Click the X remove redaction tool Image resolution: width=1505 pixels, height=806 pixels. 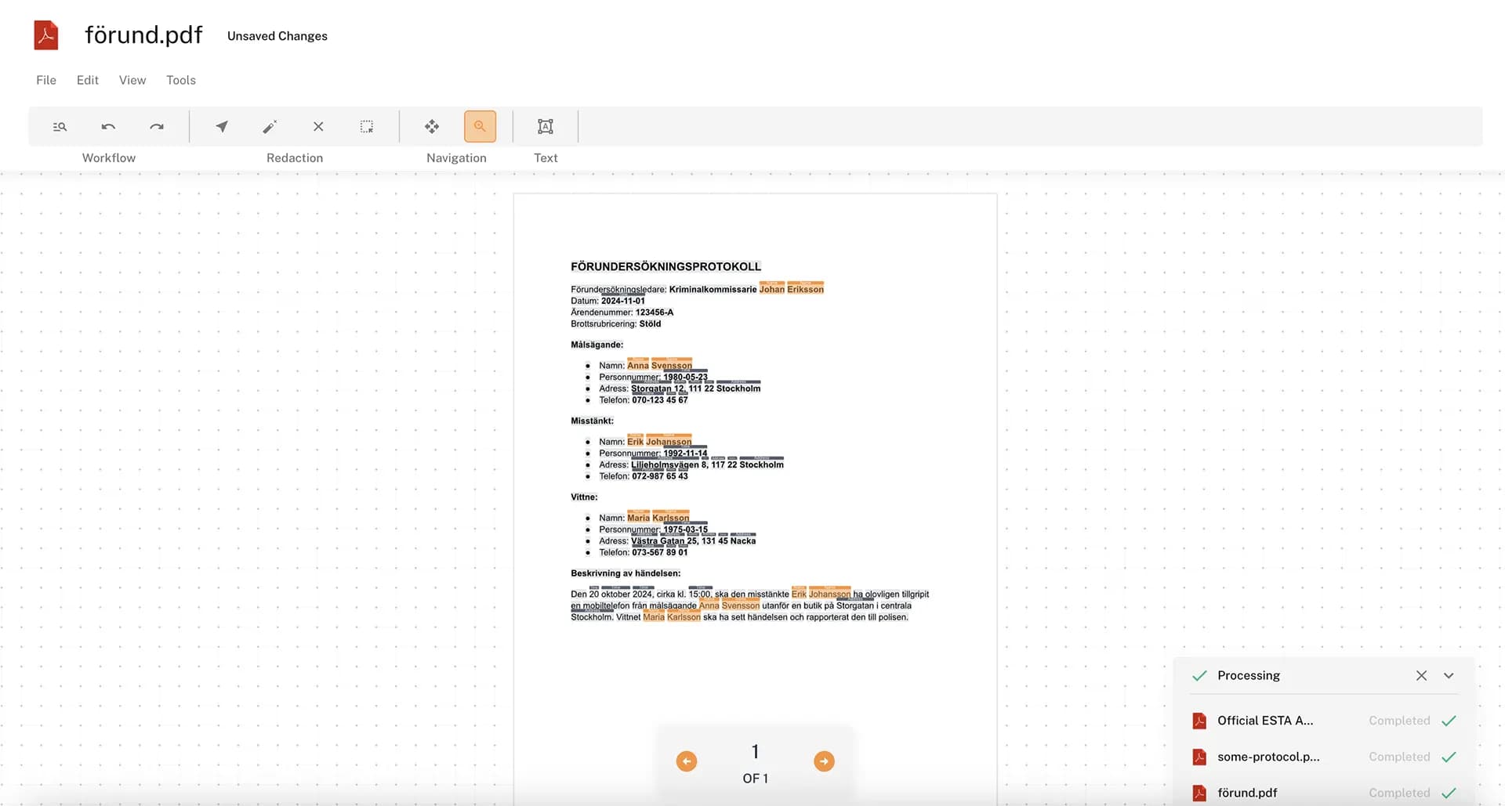click(318, 127)
